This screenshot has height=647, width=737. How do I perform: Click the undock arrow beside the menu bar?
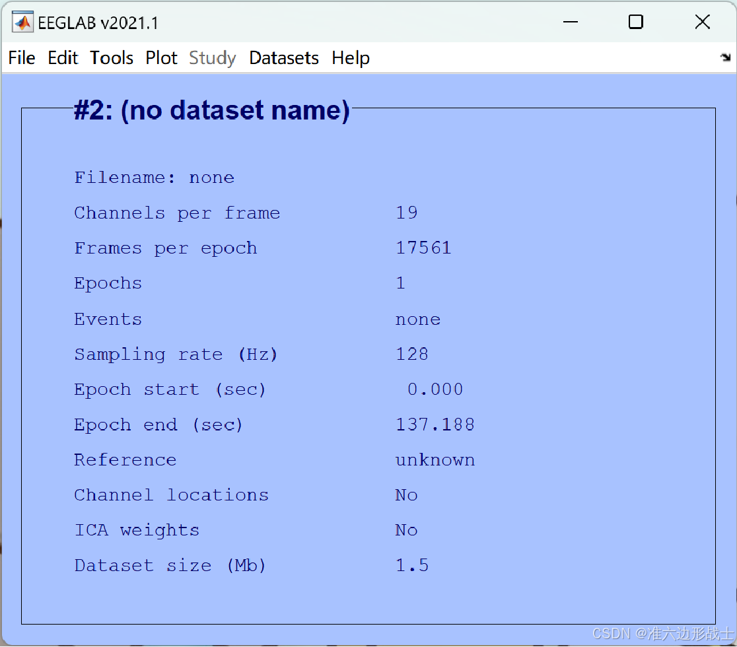point(725,57)
